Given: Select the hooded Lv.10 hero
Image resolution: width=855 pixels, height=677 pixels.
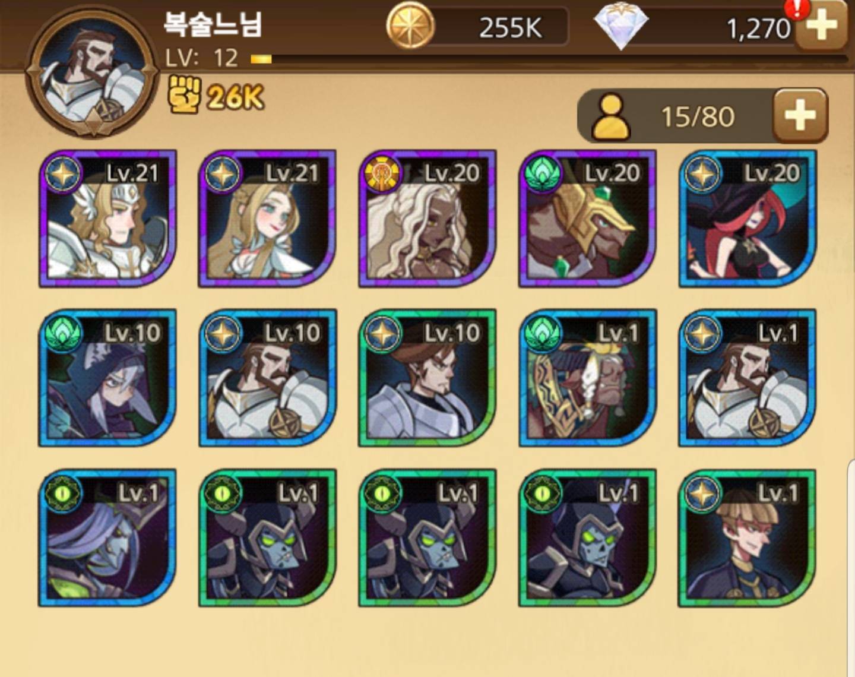Looking at the screenshot, I should (107, 378).
